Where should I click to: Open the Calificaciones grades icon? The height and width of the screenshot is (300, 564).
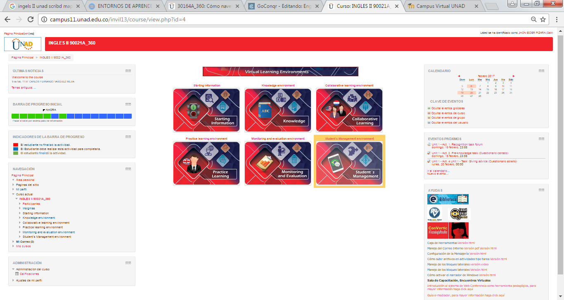17,274
